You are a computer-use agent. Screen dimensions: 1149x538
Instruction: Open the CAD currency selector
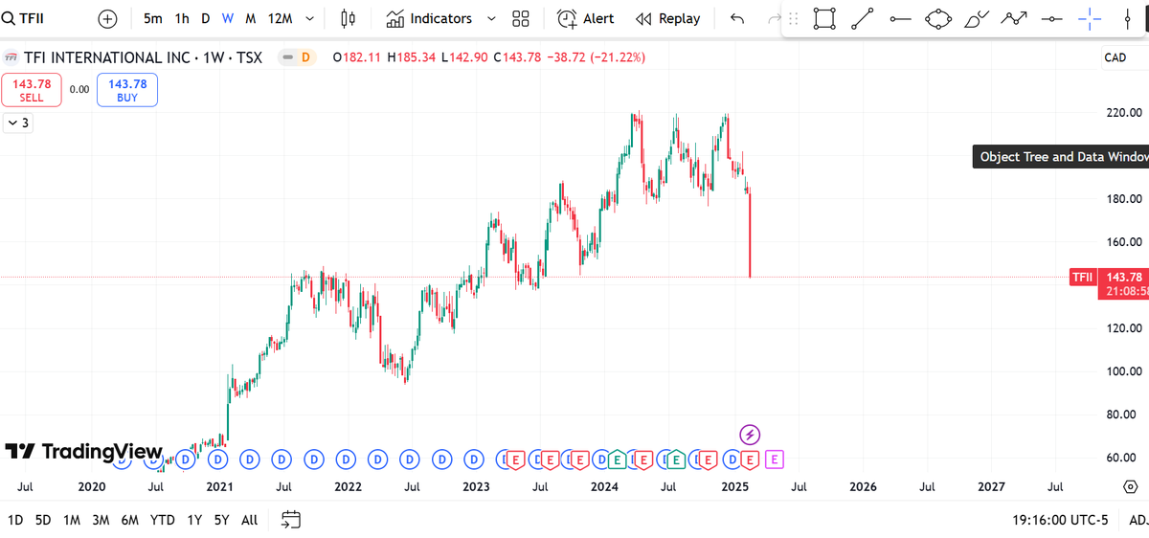1115,57
